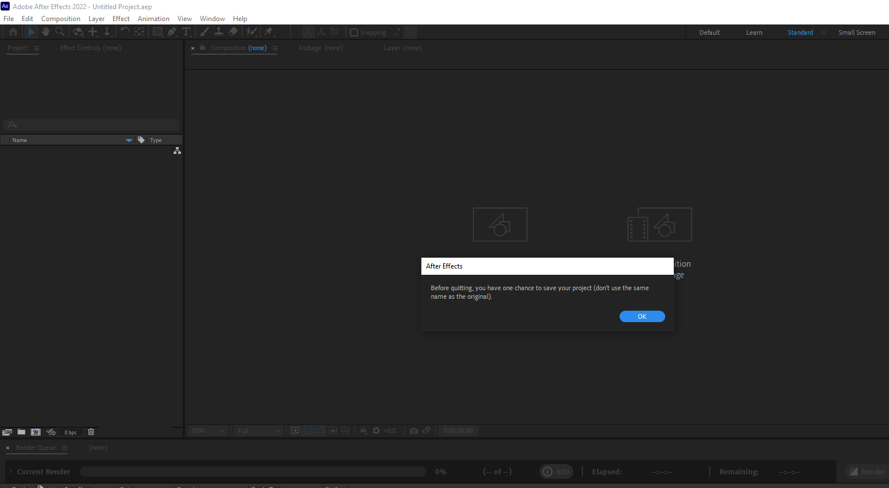Select the Puppet Position Pin tool

268,32
